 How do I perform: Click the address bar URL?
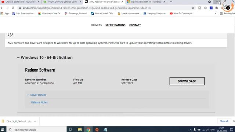click(x=87, y=8)
